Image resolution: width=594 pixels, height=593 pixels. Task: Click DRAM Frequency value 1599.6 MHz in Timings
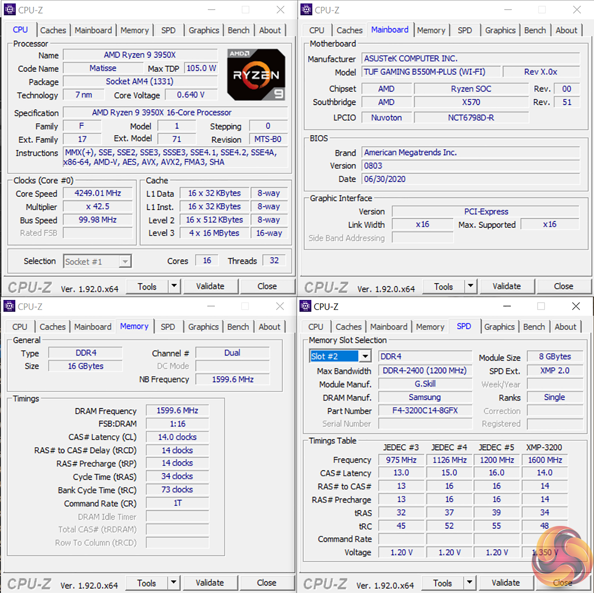tap(177, 411)
